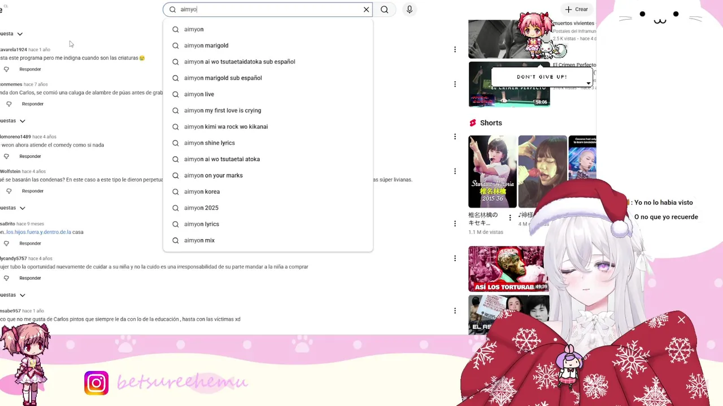Expand replies chevron below Wolfstein comment

[x=23, y=208]
